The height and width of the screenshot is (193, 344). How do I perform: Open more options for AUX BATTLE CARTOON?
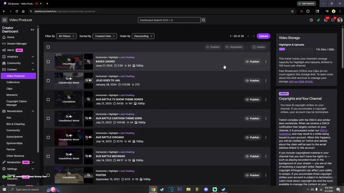(x=266, y=118)
